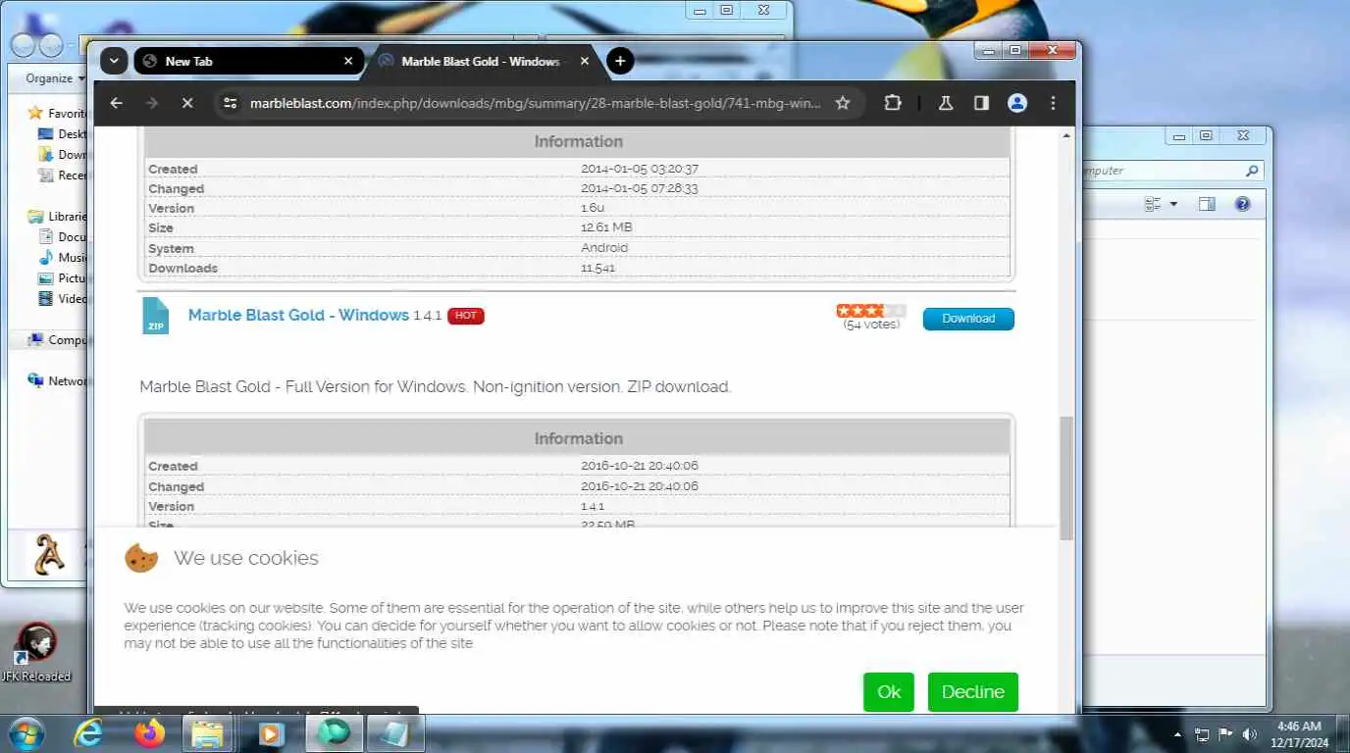Viewport: 1350px width, 753px height.
Task: Click the Videos library icon in the sidebar
Action: coord(45,299)
